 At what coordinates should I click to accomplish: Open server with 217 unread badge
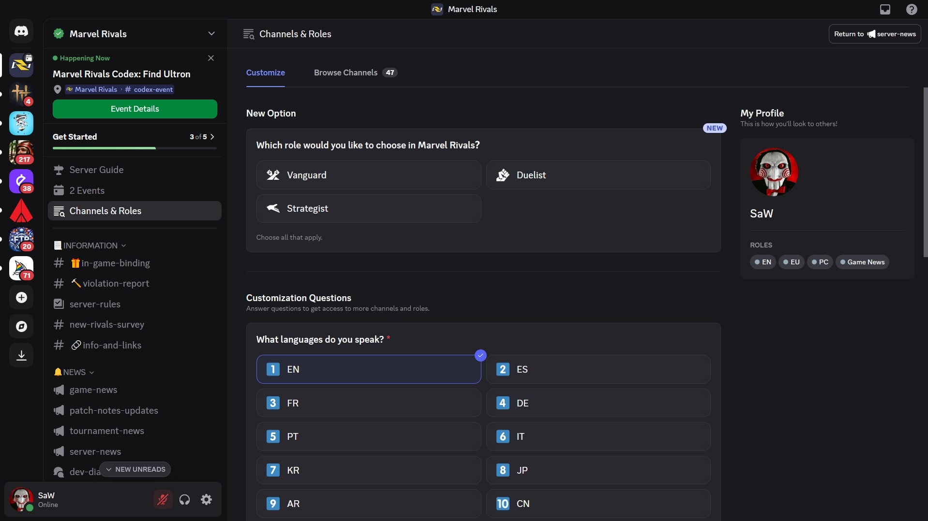tap(21, 152)
